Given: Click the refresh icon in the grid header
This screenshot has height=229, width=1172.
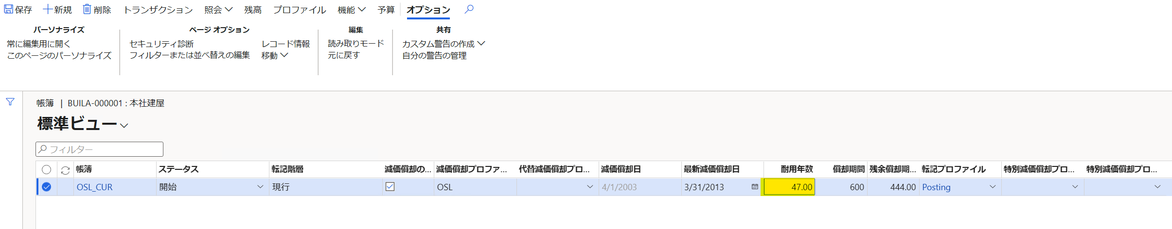Looking at the screenshot, I should [65, 170].
